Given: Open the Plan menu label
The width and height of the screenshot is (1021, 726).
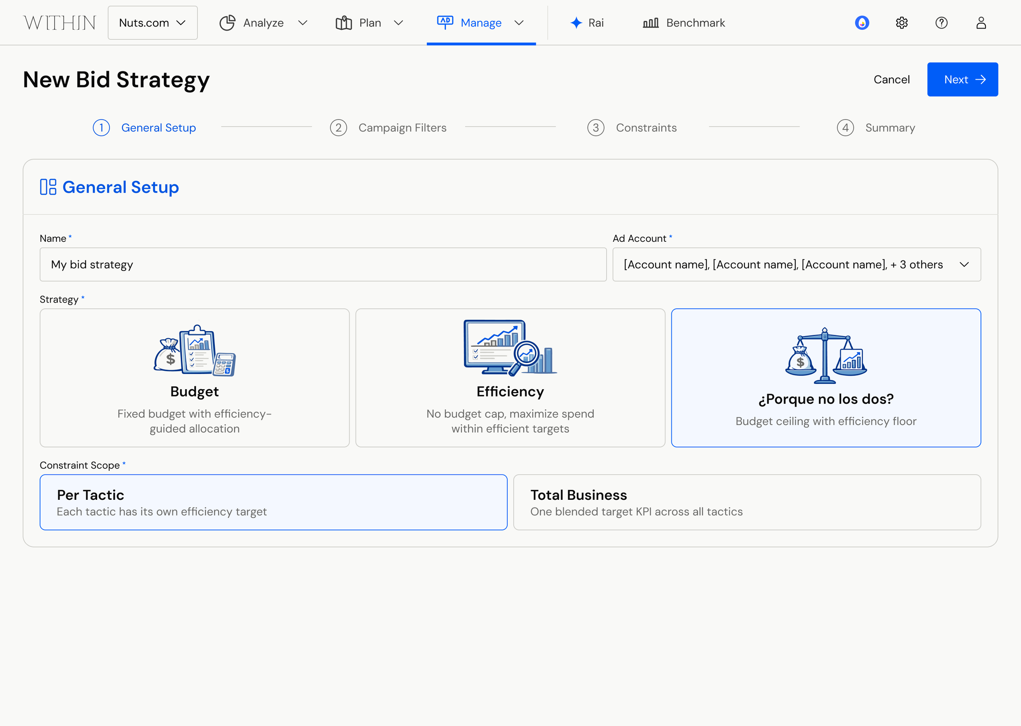Looking at the screenshot, I should click(x=370, y=23).
